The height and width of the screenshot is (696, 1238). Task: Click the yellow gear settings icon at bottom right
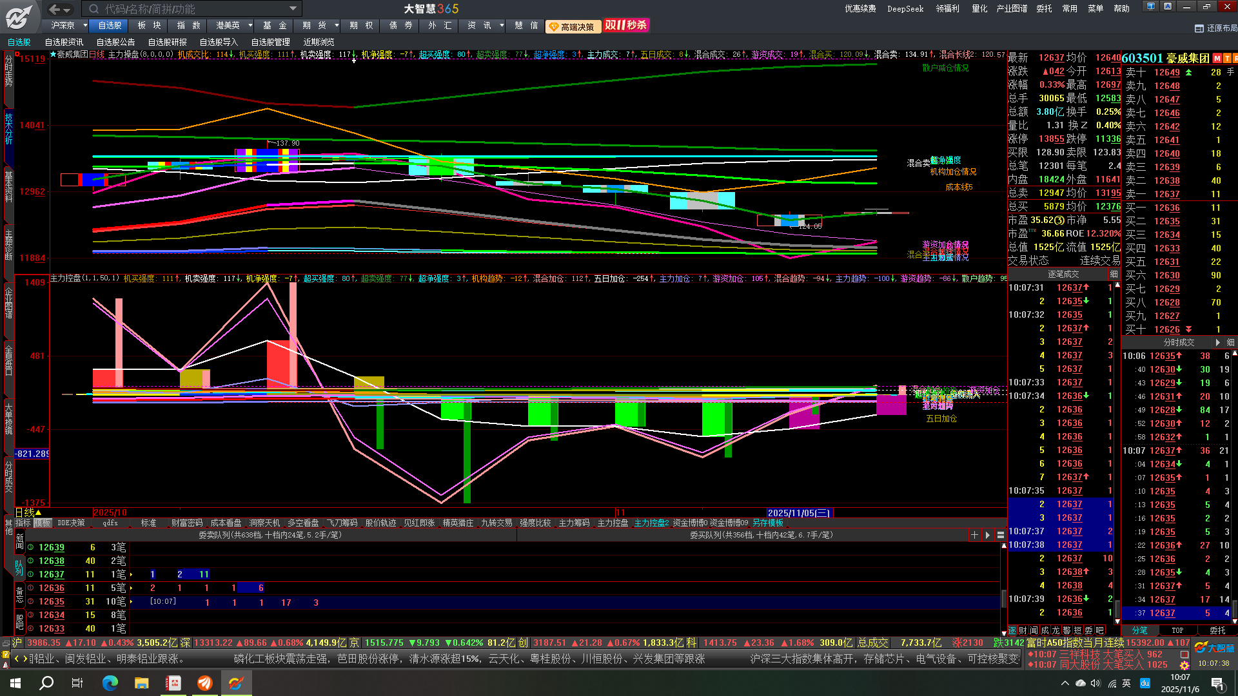point(1184,665)
